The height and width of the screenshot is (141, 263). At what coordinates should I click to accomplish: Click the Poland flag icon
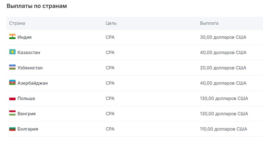12,98
